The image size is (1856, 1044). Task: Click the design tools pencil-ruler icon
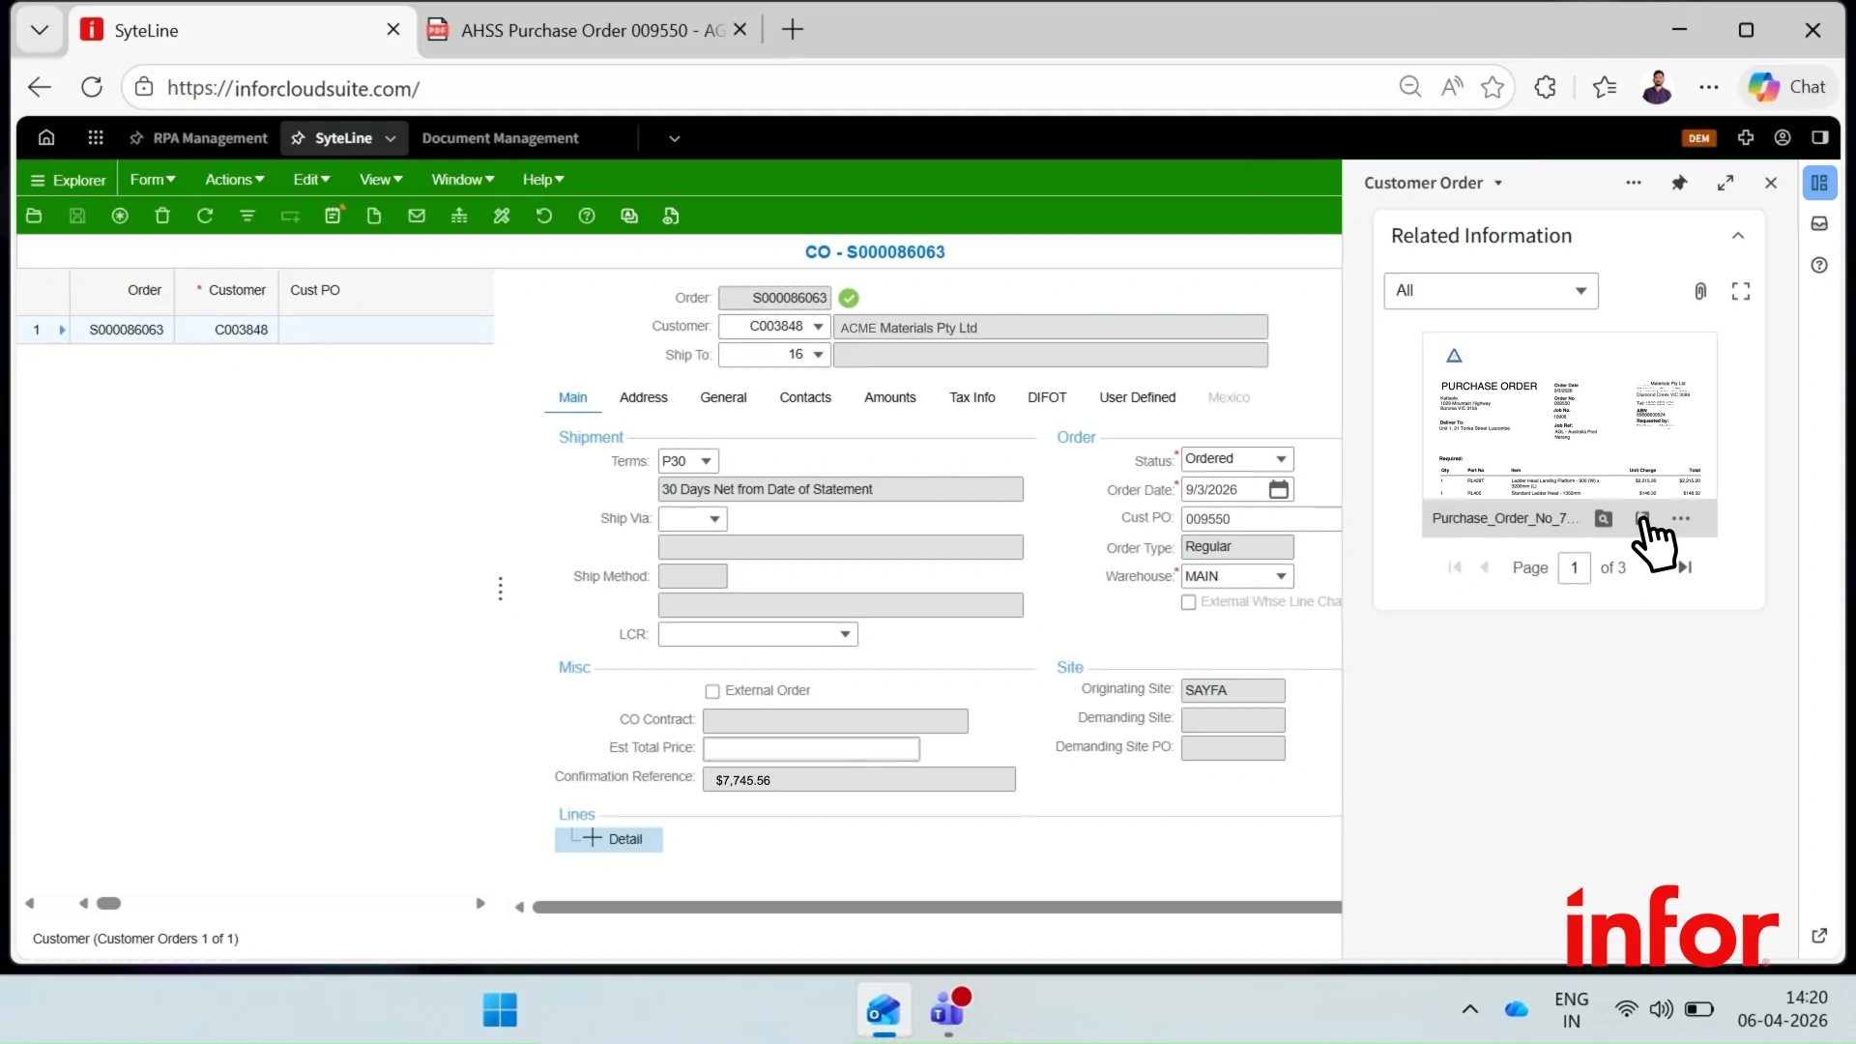(x=502, y=216)
